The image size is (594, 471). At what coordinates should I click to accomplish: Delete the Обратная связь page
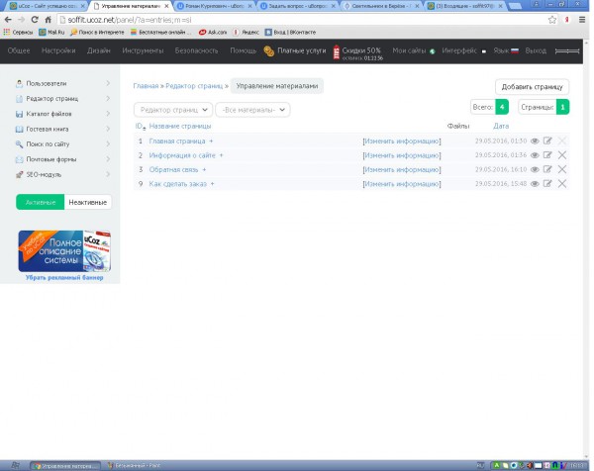(x=562, y=169)
